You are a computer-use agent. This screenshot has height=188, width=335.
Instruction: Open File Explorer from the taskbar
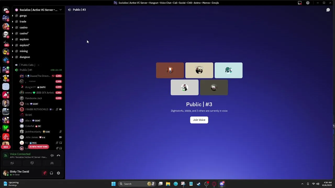point(168,184)
